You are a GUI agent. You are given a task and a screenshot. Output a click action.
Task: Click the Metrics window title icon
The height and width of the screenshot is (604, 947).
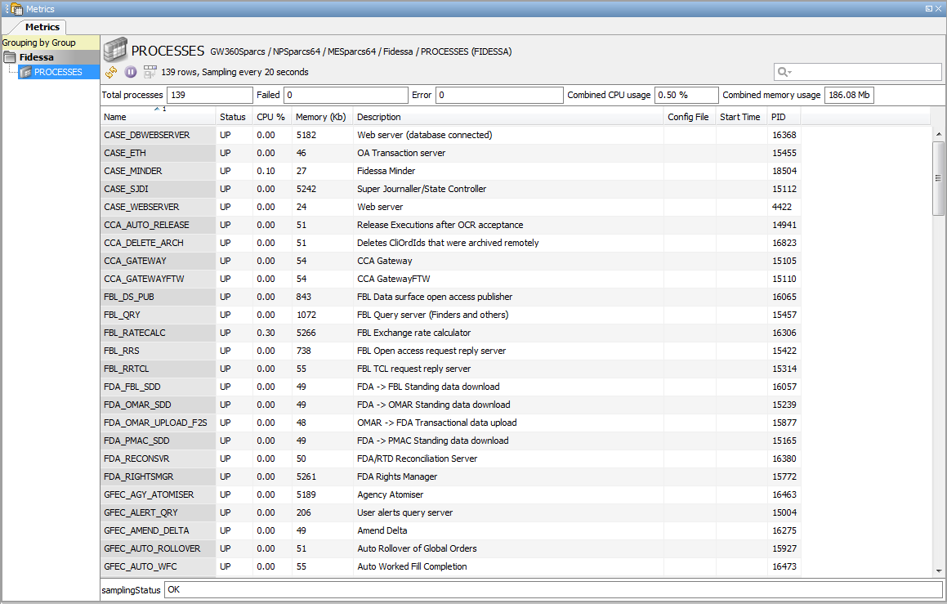tap(15, 8)
